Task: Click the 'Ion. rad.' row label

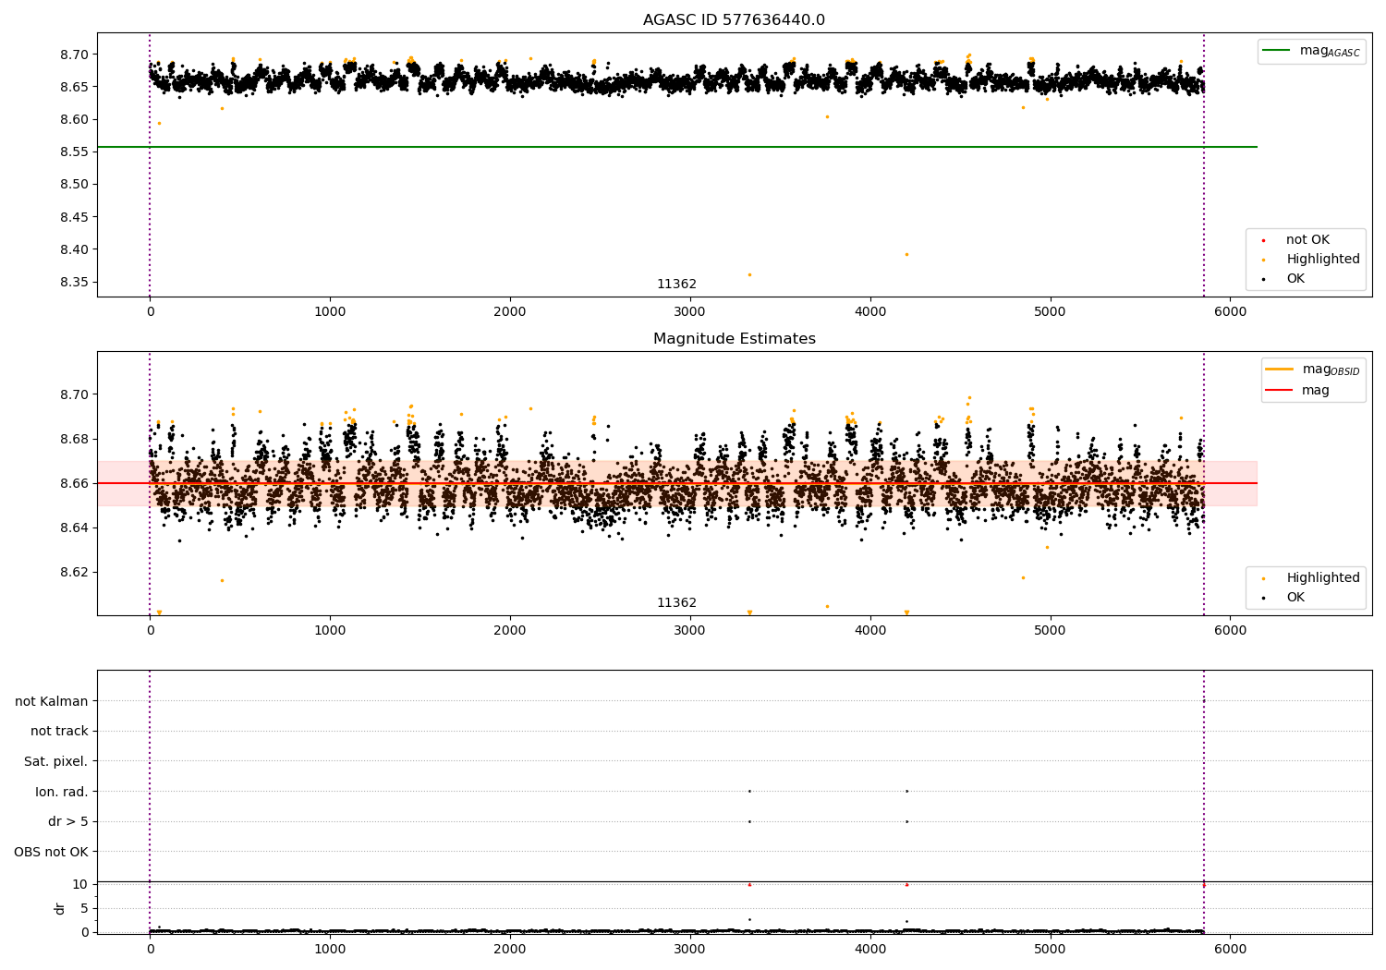Action: click(62, 792)
